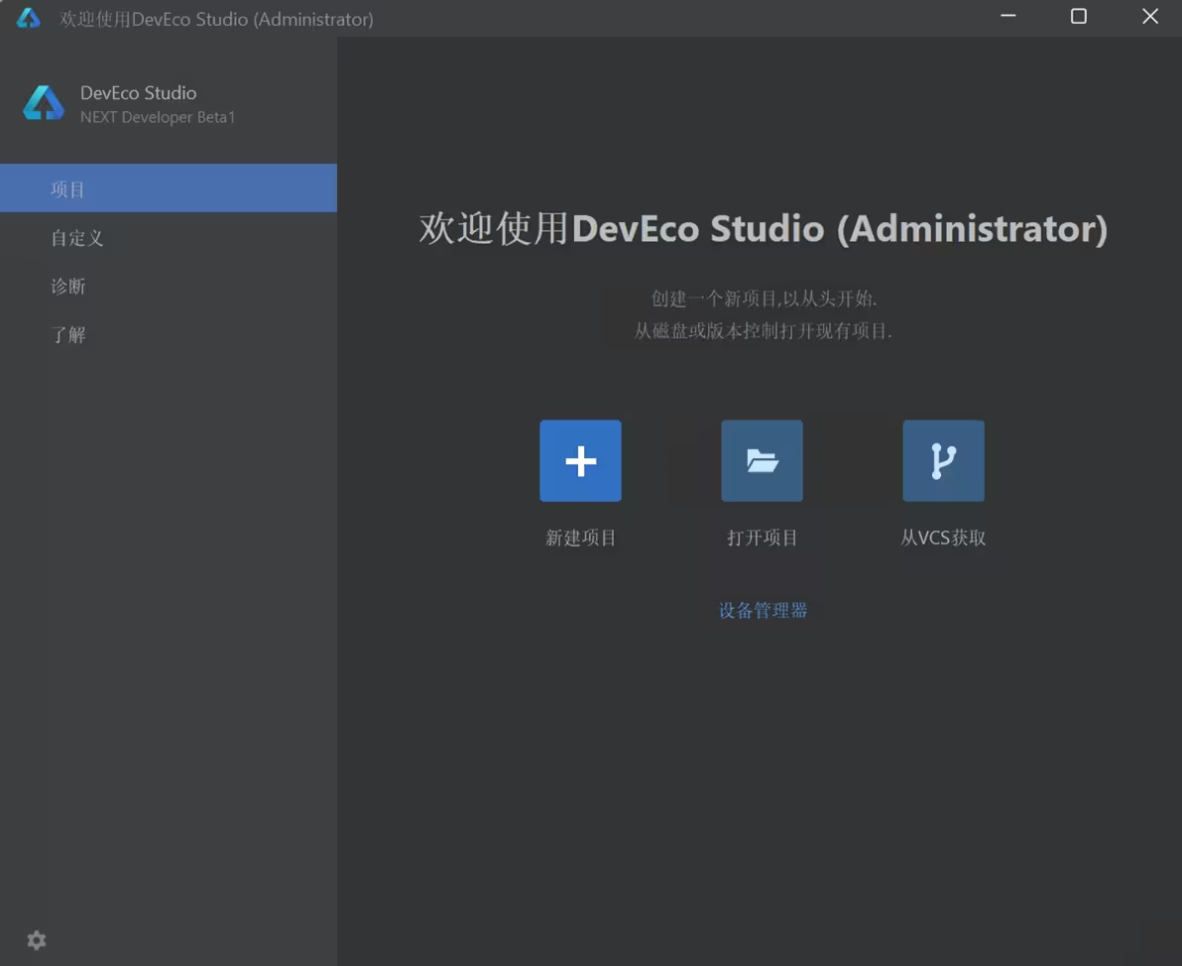Click the DevEco icon in the title bar

28,18
